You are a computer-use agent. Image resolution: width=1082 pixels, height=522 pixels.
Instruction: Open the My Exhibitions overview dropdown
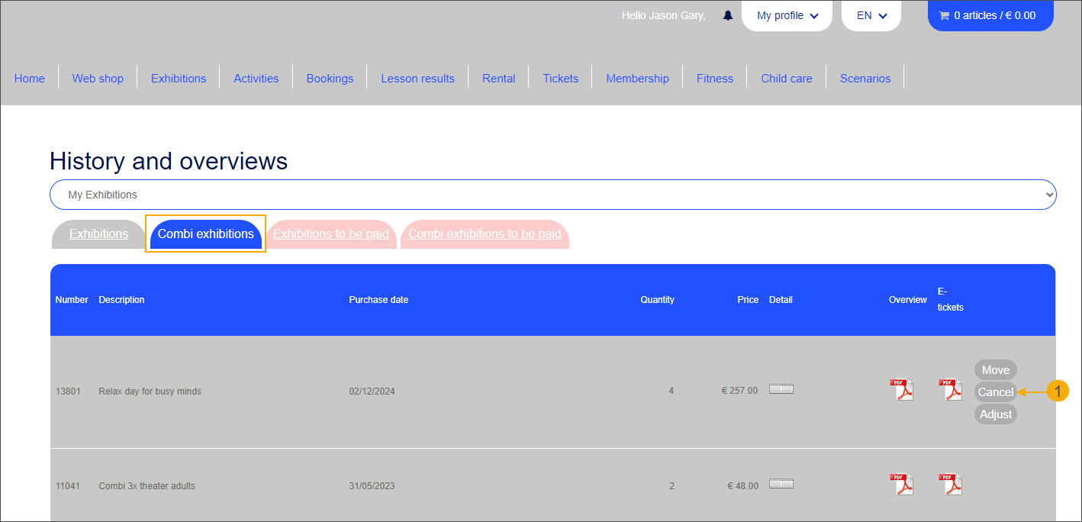[x=552, y=195]
